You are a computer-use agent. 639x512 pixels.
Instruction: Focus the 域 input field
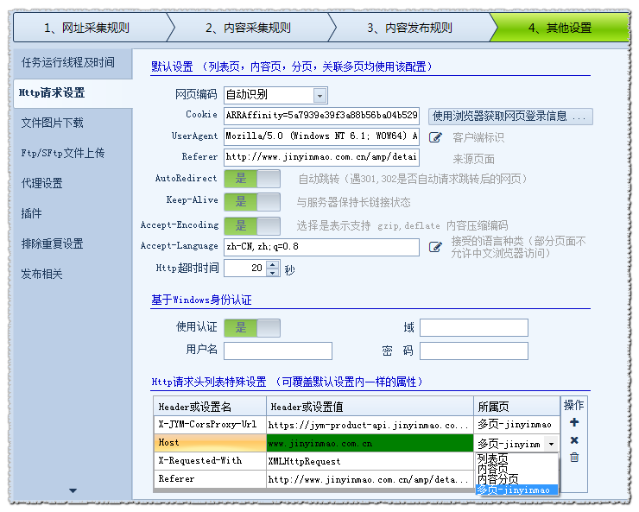474,328
